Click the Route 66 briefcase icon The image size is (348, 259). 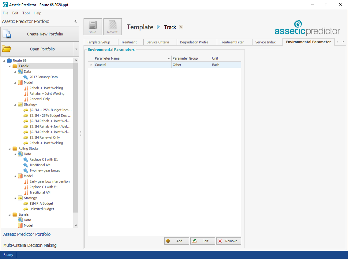coord(9,61)
